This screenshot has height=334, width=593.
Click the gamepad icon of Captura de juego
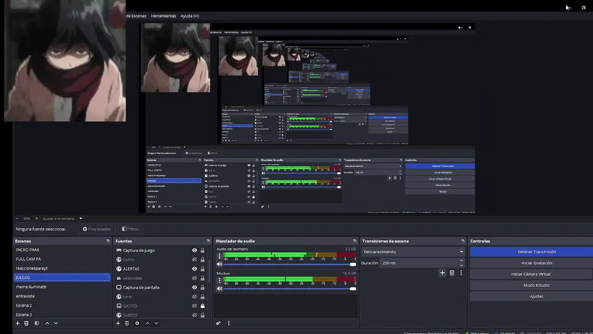119,250
